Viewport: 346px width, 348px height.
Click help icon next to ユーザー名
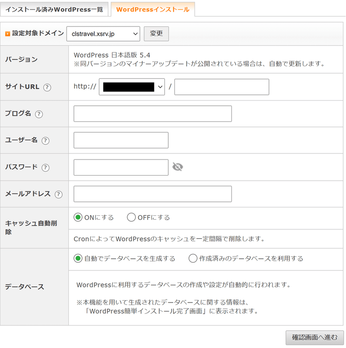(45, 141)
